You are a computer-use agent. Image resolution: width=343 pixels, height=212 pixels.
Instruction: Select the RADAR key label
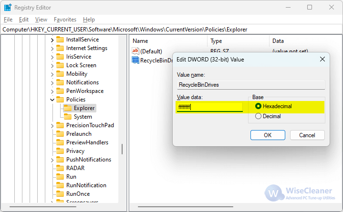point(75,168)
